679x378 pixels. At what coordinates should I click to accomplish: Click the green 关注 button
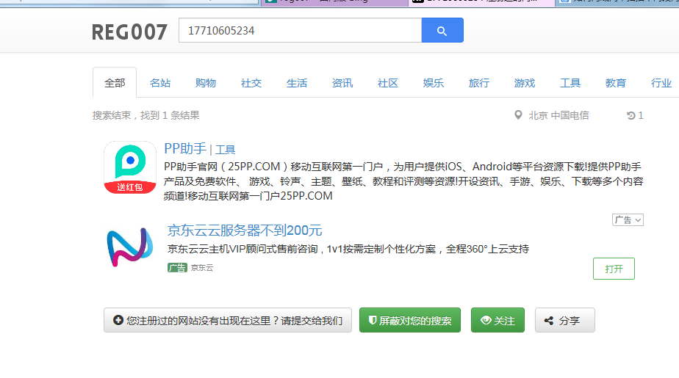coord(497,320)
